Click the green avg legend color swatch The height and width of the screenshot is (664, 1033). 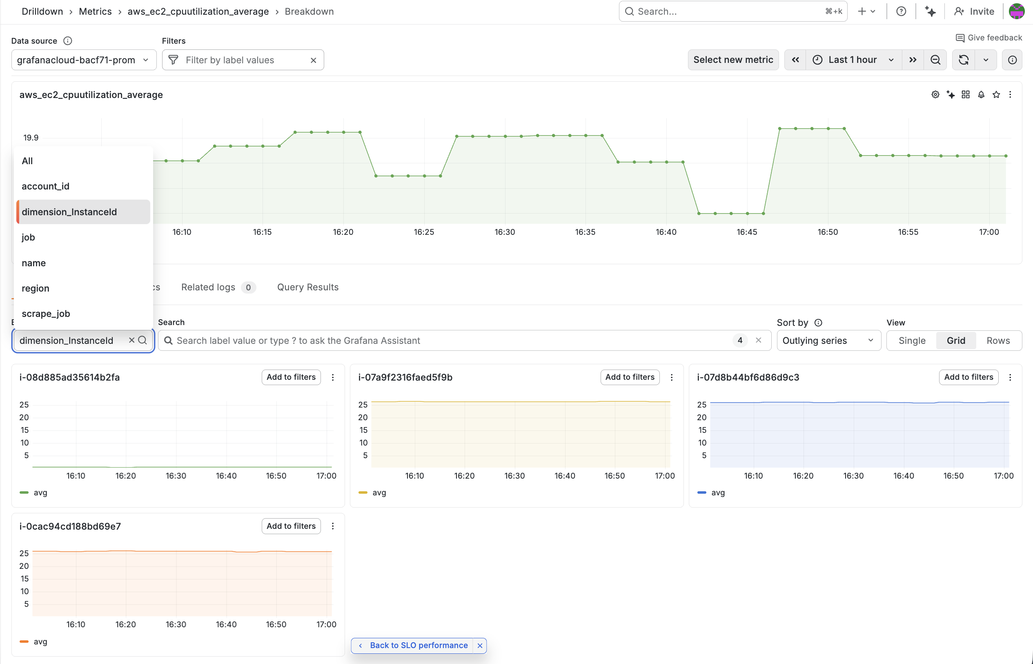pos(24,492)
